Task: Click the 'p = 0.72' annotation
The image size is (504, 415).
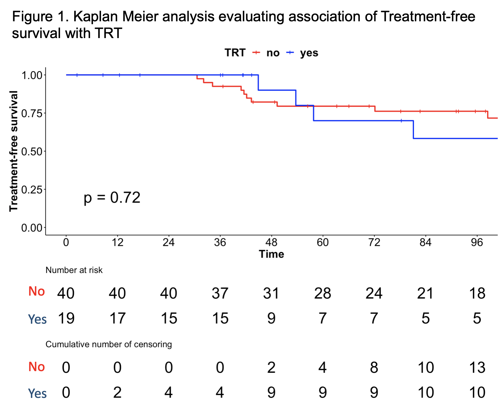Action: tap(112, 197)
